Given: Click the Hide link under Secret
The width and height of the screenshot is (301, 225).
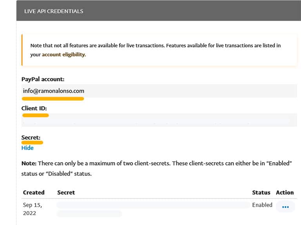Looking at the screenshot, I should [27, 148].
